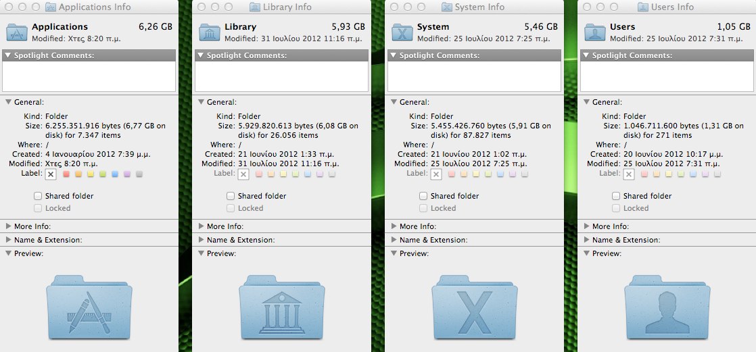Collapse the Preview section in Users Info

pos(586,253)
